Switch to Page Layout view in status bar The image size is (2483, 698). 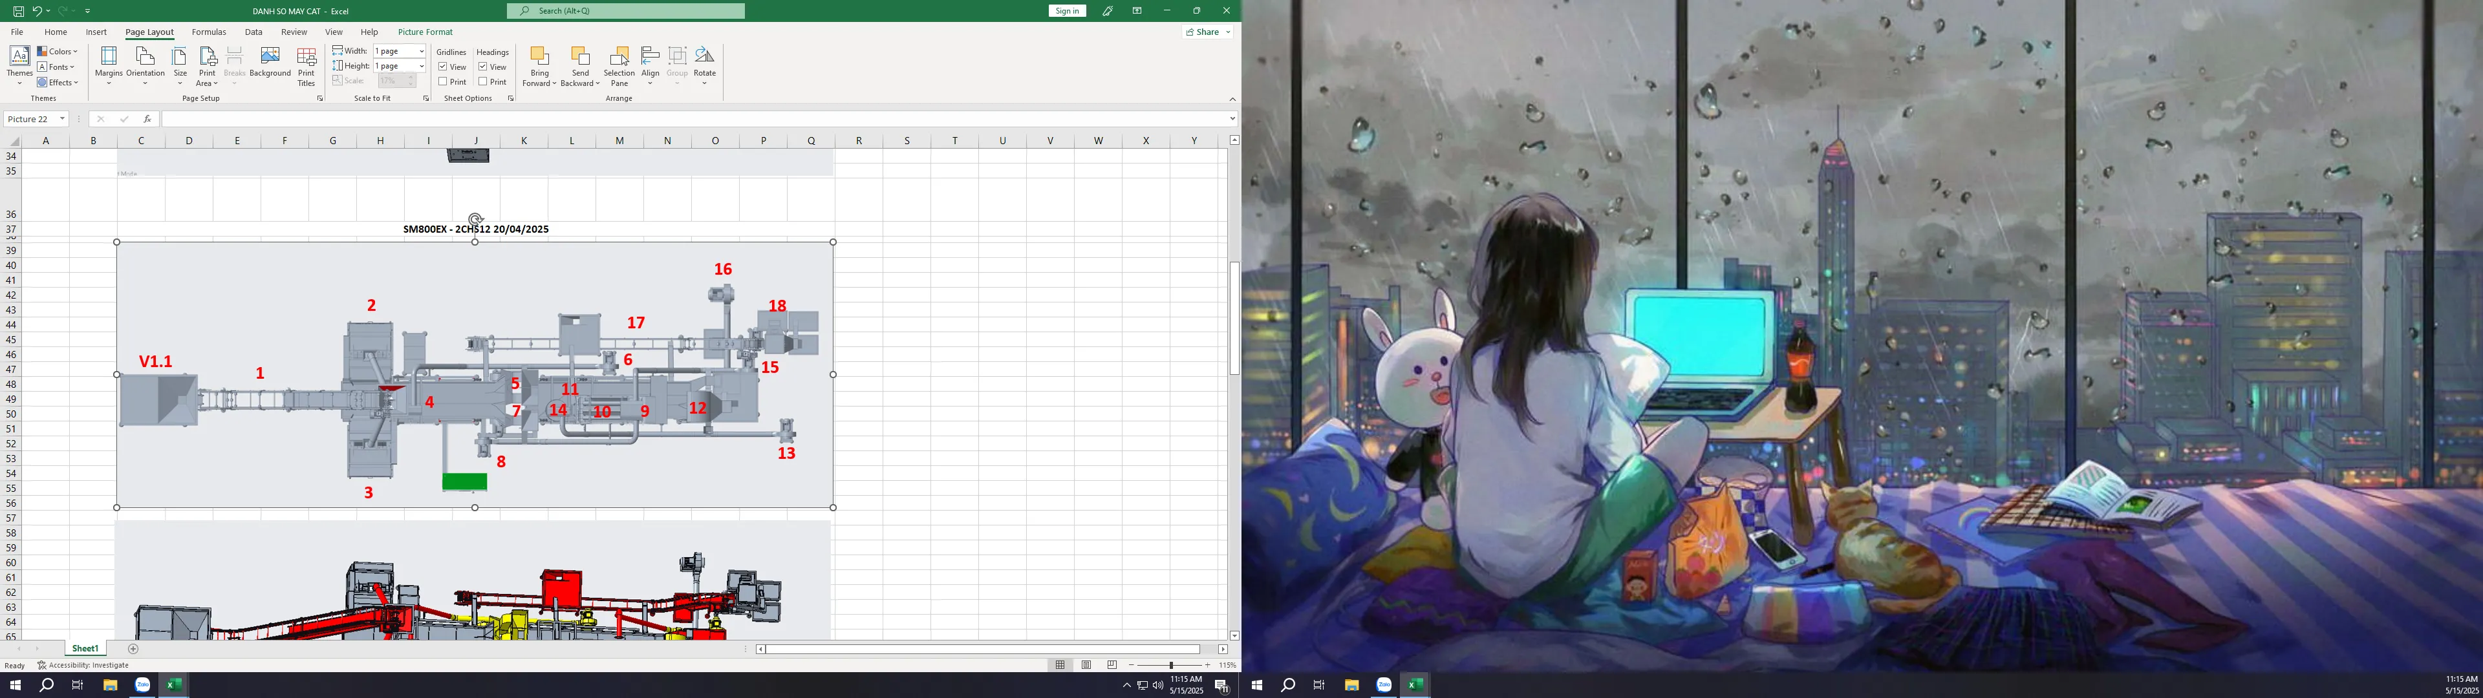coord(1086,665)
